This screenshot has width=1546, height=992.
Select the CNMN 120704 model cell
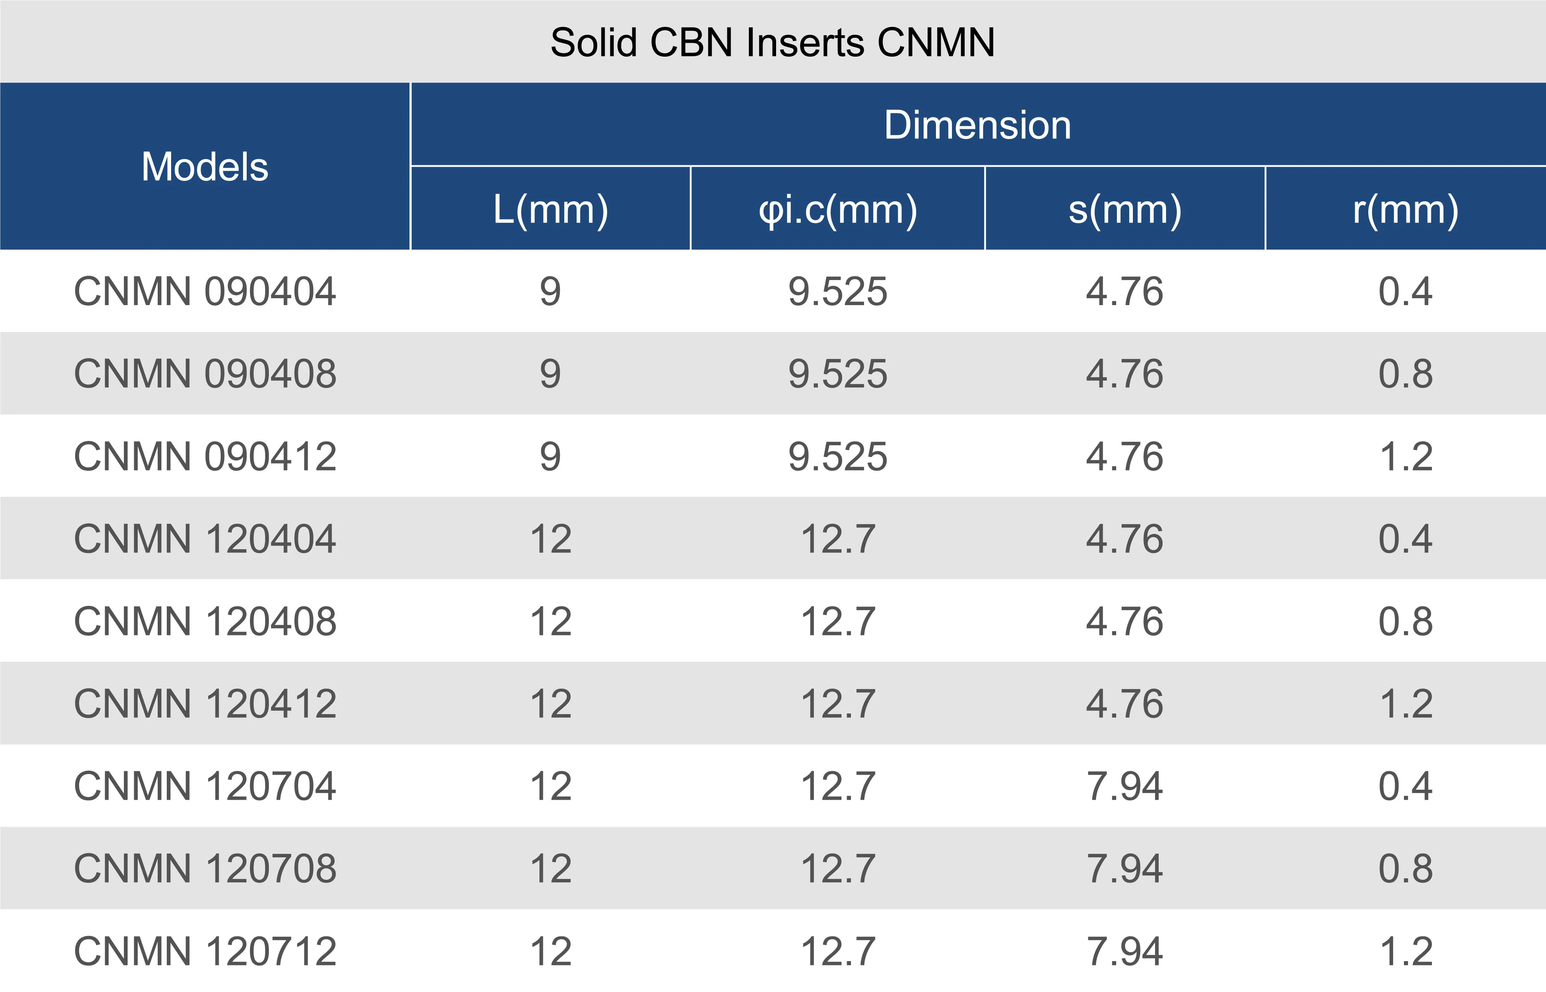coord(205,786)
